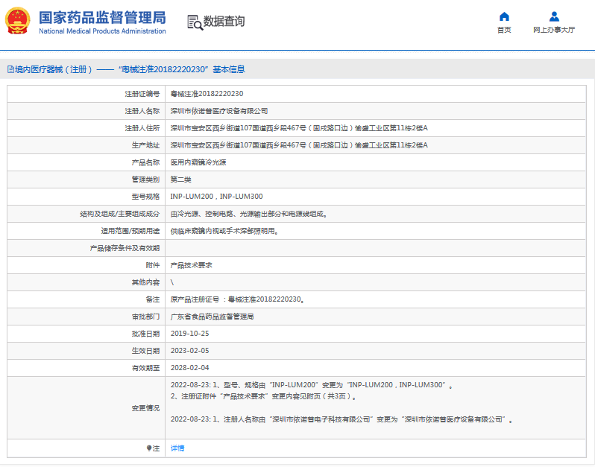The height and width of the screenshot is (467, 595).
Task: Click the 供临床窥镜内视 intended use text
Action: pyautogui.click(x=224, y=231)
